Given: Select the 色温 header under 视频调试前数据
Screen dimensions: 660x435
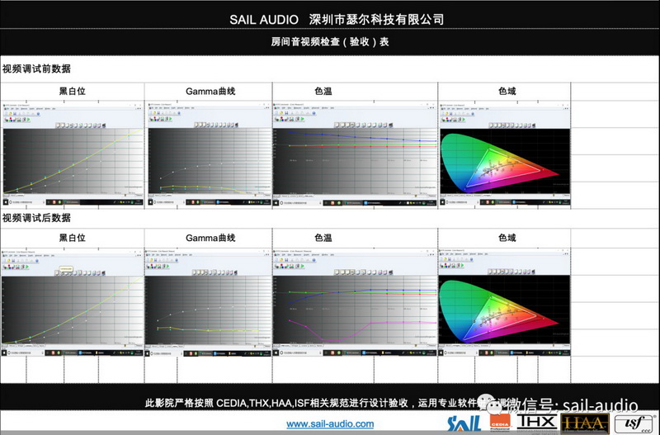Looking at the screenshot, I should pos(323,91).
